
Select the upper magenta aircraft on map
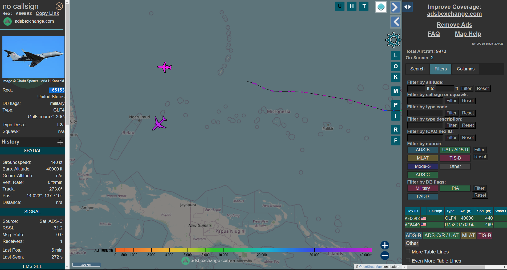165,67
